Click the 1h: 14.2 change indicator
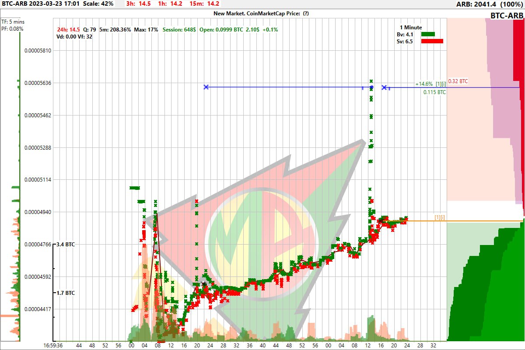The image size is (525, 350). tap(170, 3)
